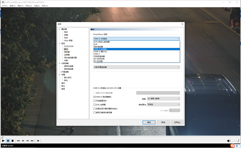Click the single frame step icon
The width and height of the screenshot is (241, 148).
click(x=38, y=141)
